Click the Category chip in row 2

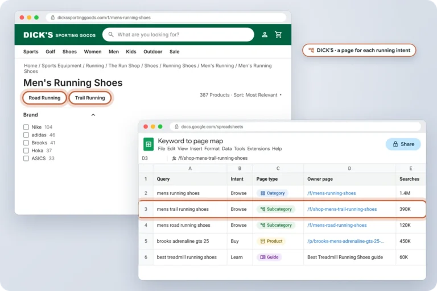pos(273,193)
